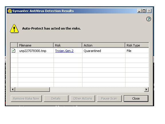
Task: Minimize the Symantec AntiVirus window
Action: 139,11
